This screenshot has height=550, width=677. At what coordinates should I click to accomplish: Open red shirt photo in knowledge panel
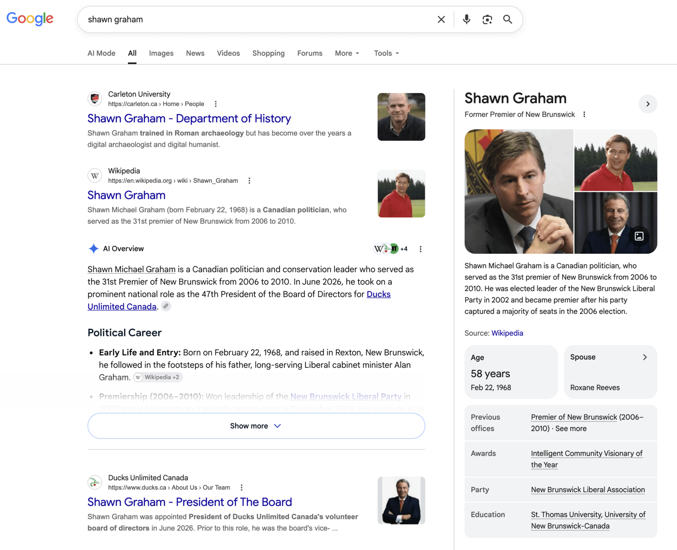click(616, 160)
